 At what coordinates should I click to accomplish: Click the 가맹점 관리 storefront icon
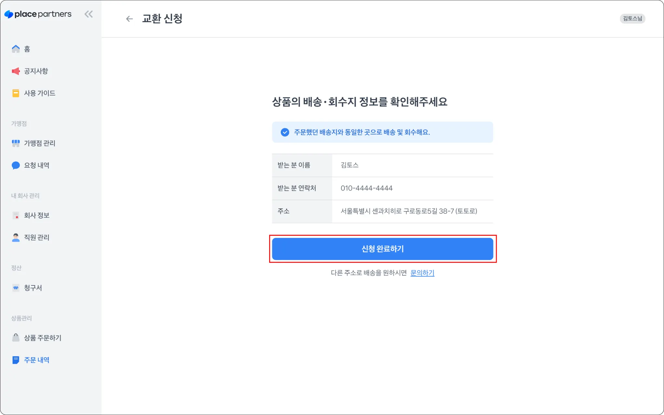(x=16, y=143)
